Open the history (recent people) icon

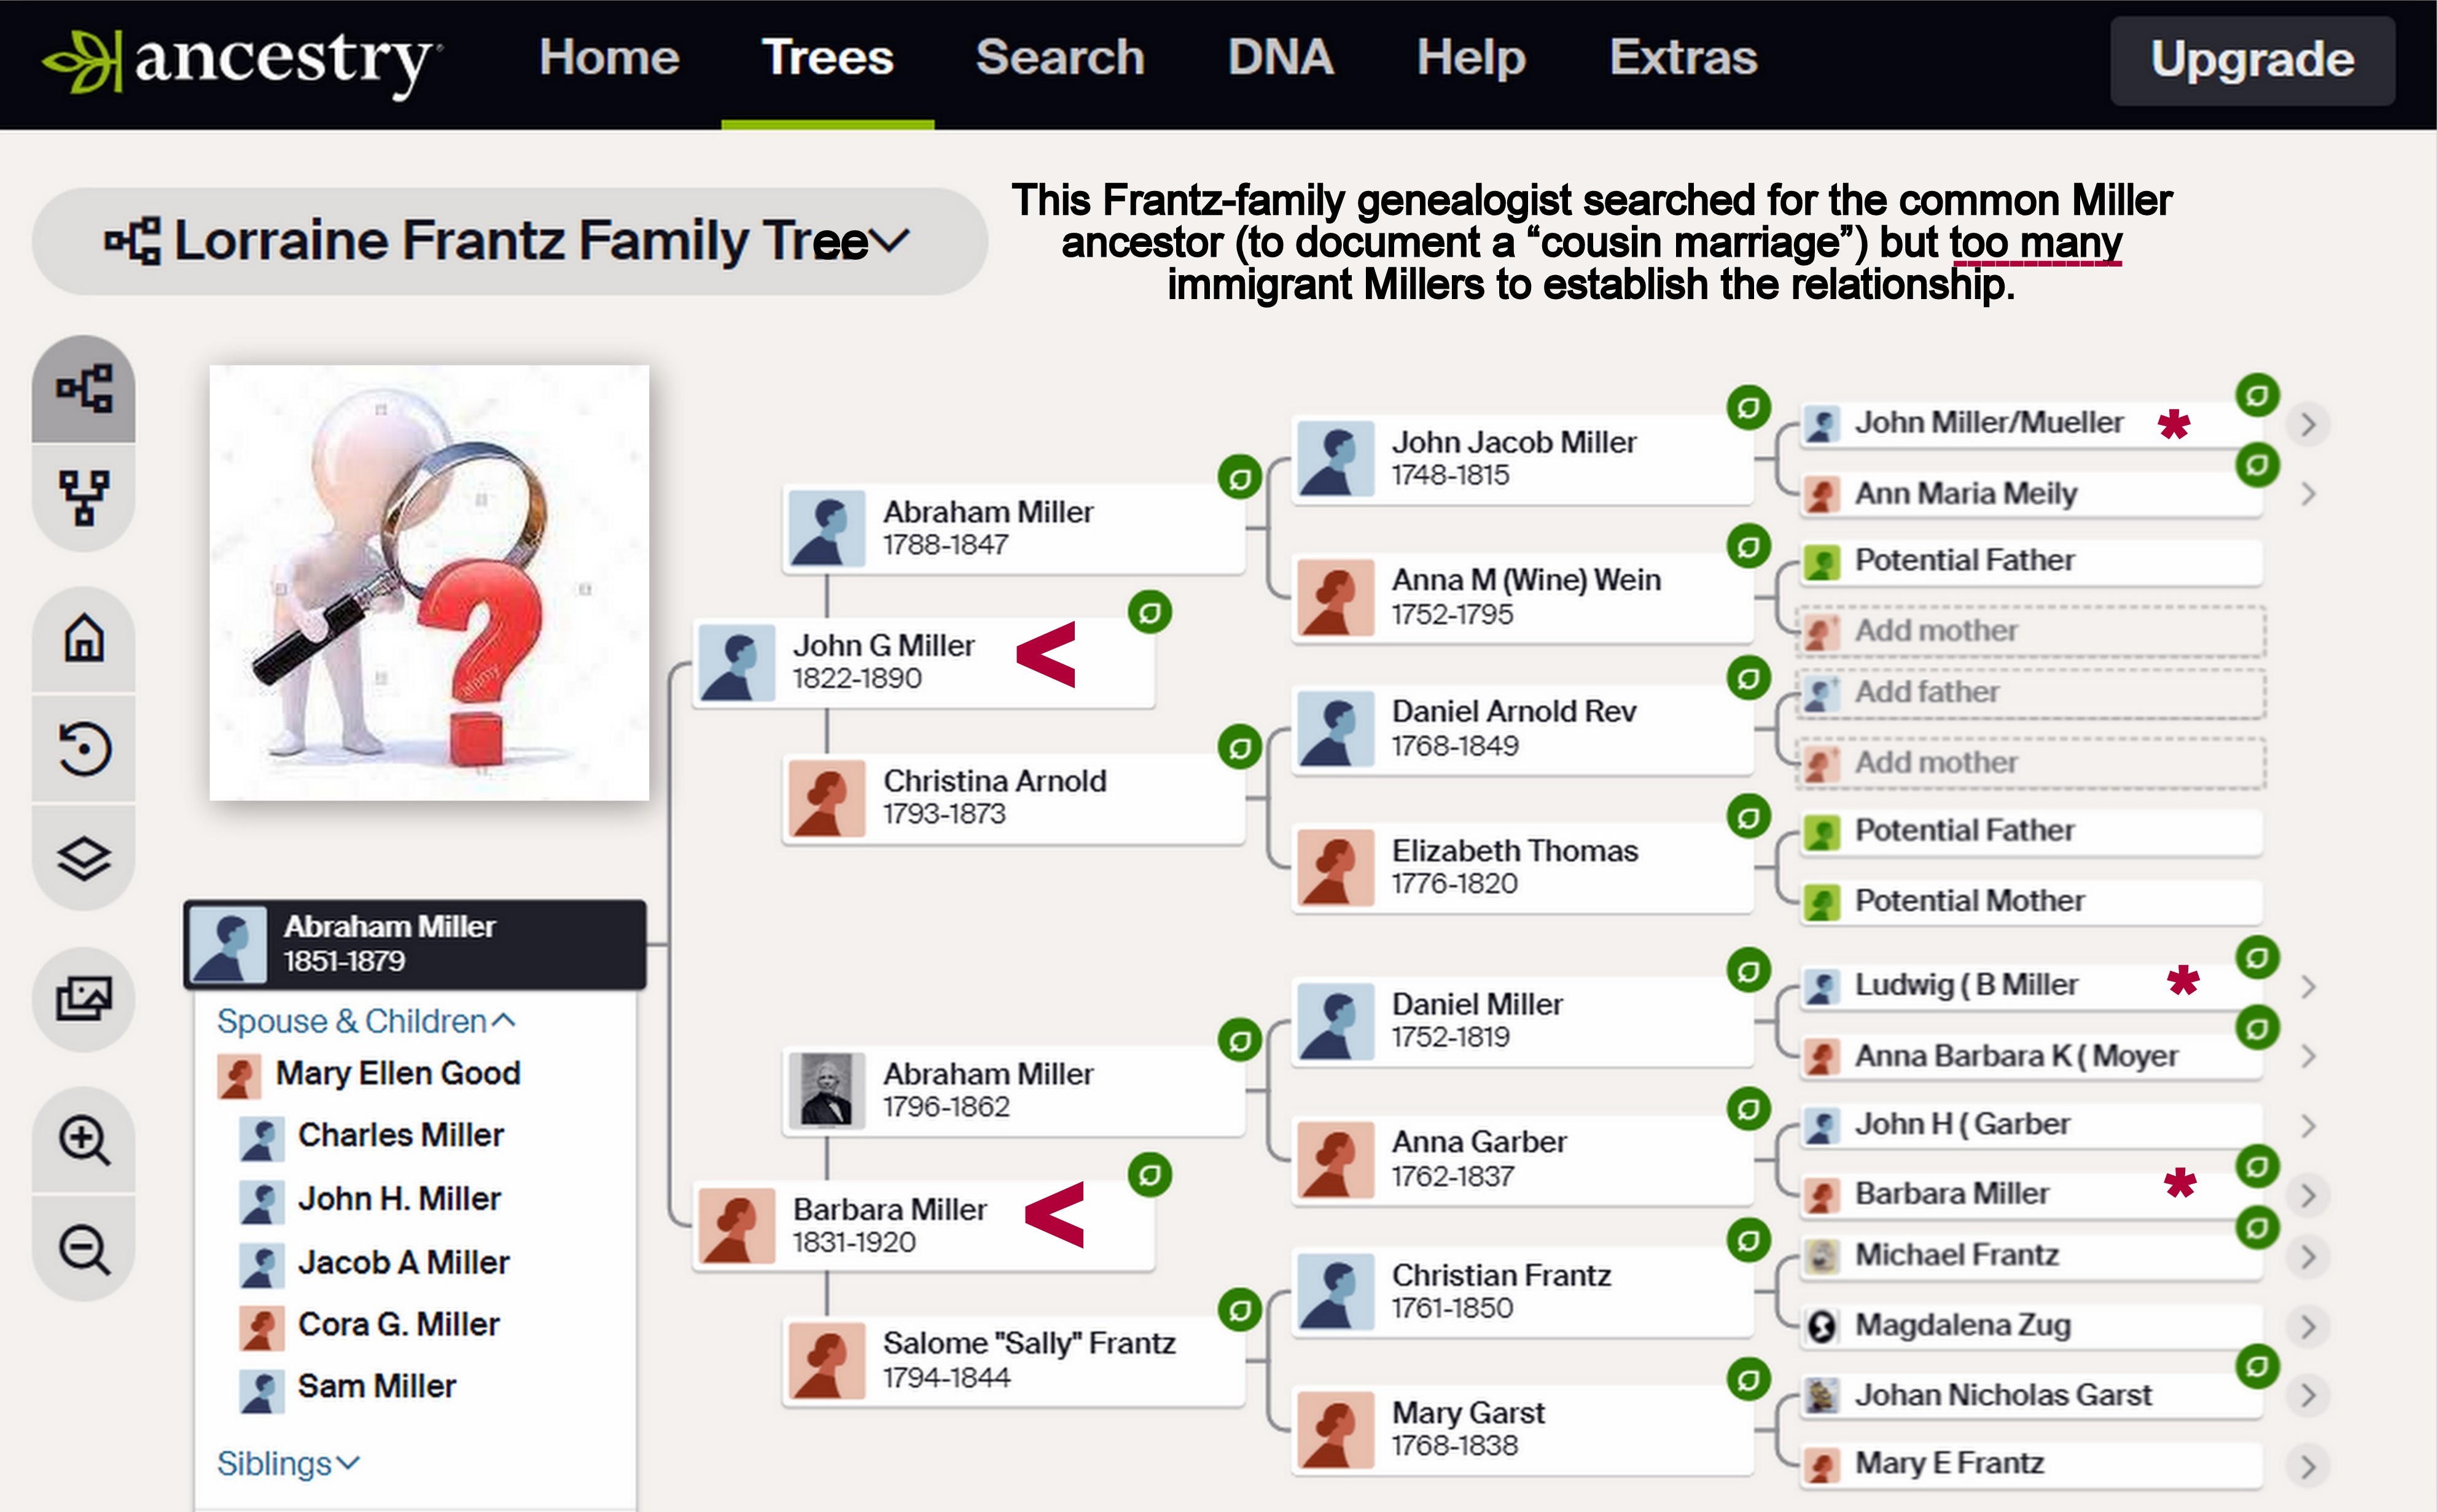84,748
